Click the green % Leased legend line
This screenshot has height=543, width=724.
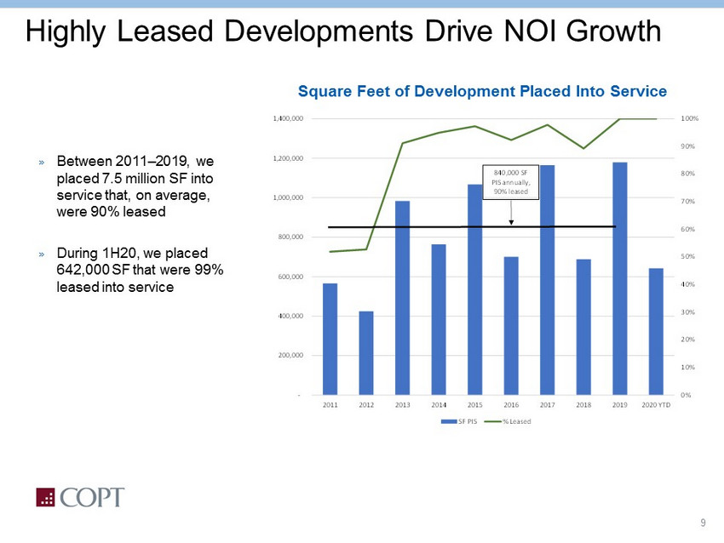point(491,422)
